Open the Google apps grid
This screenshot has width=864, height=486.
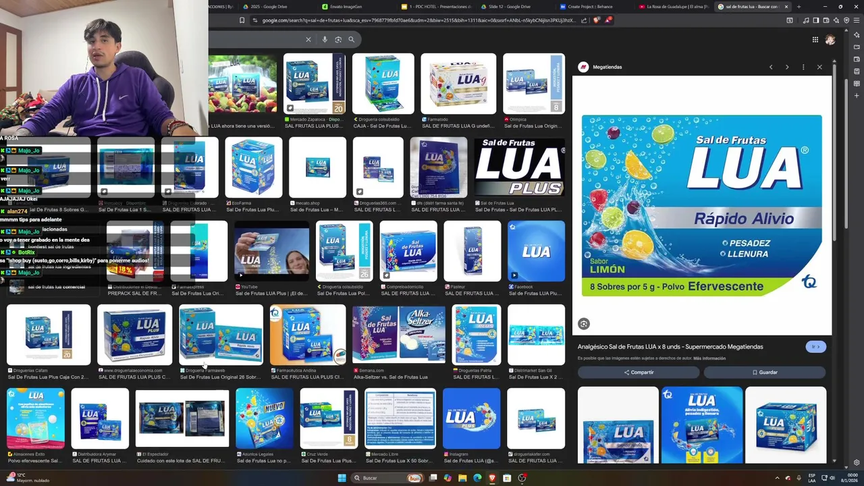815,40
